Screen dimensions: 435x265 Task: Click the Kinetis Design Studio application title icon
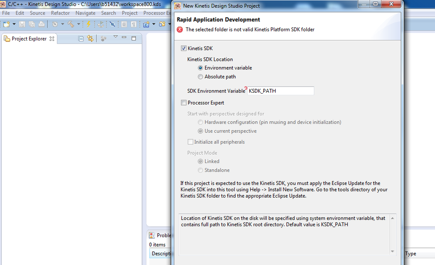(3, 4)
